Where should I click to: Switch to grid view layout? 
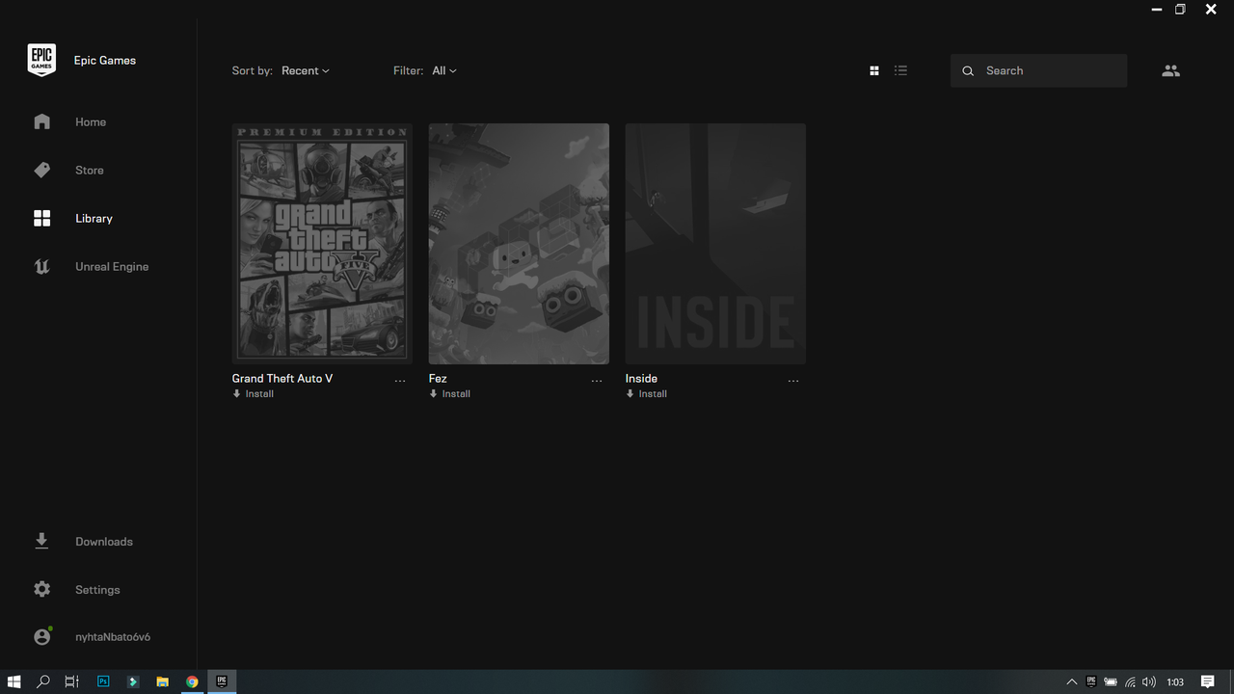click(x=874, y=70)
